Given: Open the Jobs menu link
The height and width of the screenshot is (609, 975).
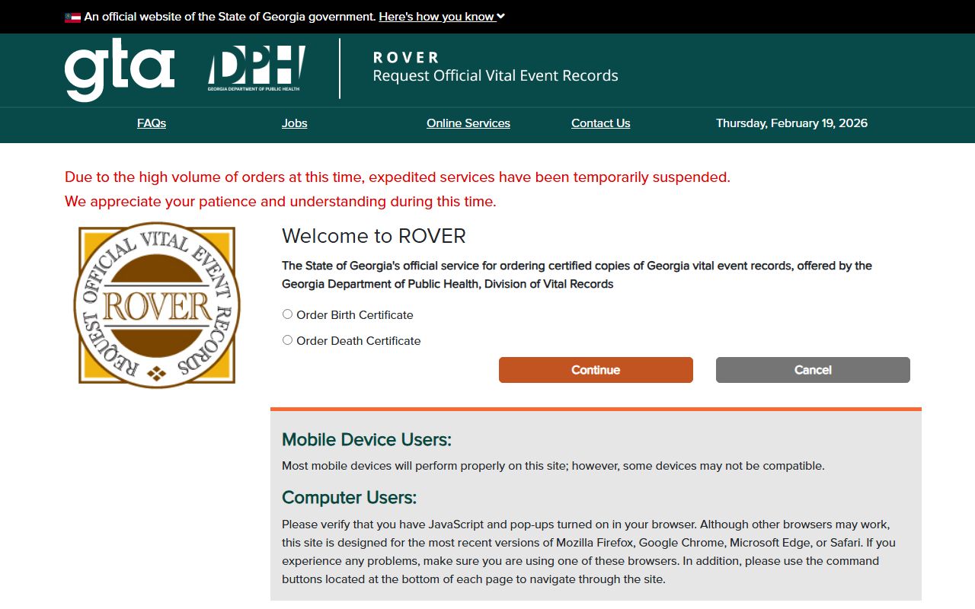Looking at the screenshot, I should [295, 123].
